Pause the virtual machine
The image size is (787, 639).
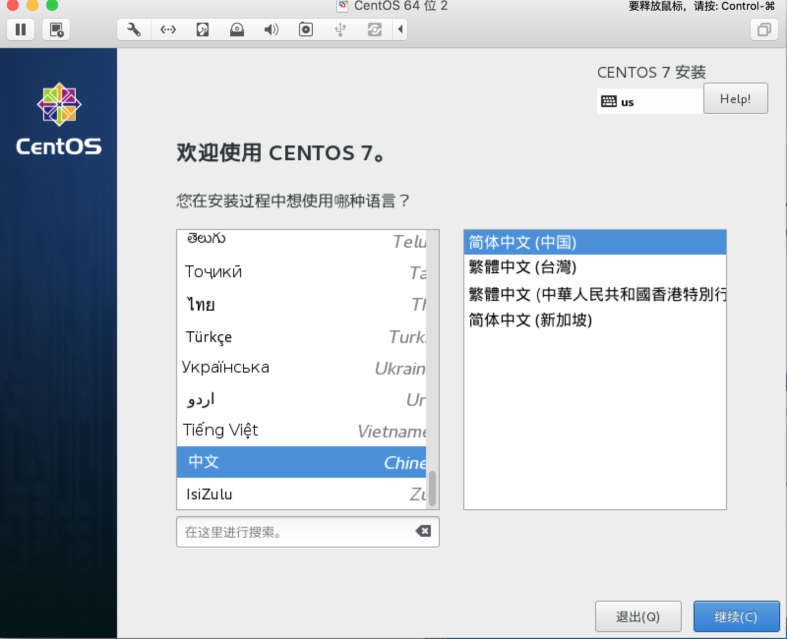point(21,29)
